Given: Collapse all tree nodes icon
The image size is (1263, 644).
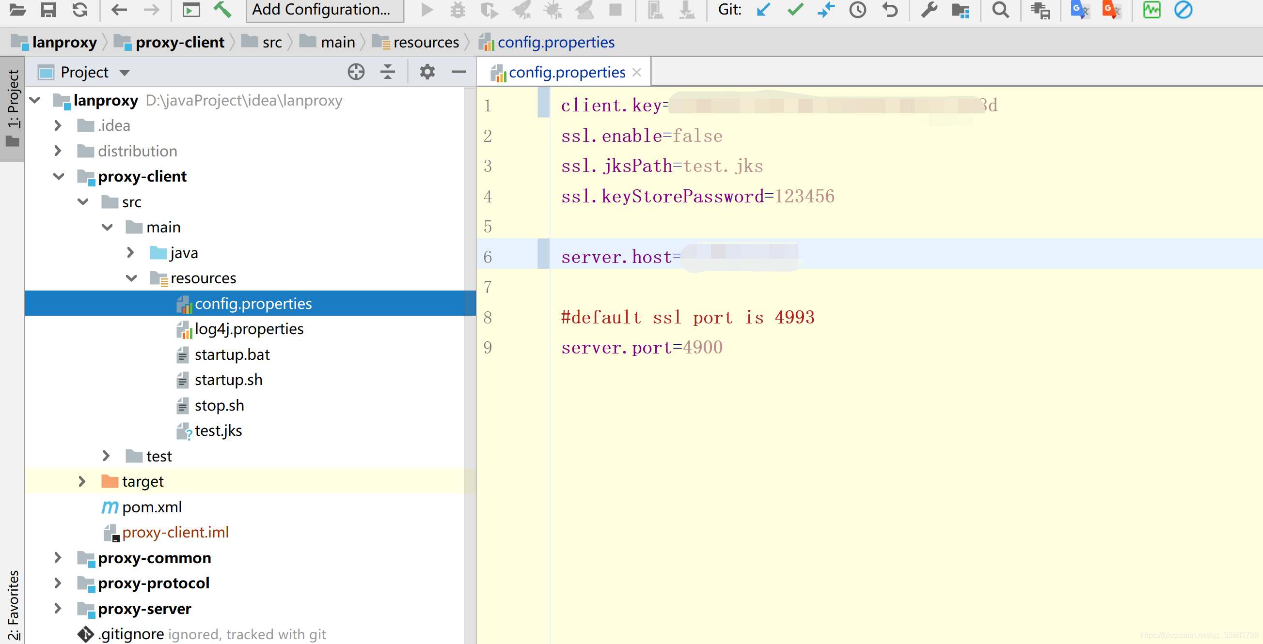Looking at the screenshot, I should pos(387,72).
